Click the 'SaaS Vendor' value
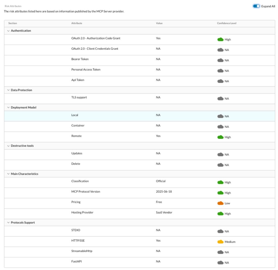 [164, 212]
